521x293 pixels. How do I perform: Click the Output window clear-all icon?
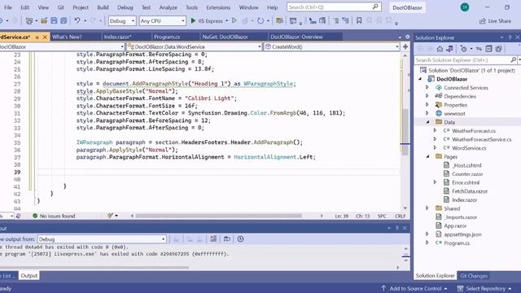pos(213,238)
